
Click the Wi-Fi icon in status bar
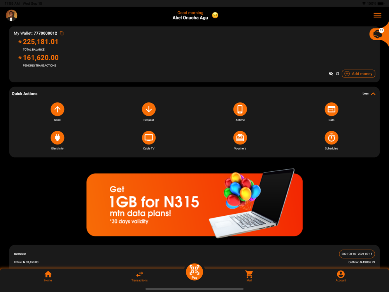click(x=364, y=4)
